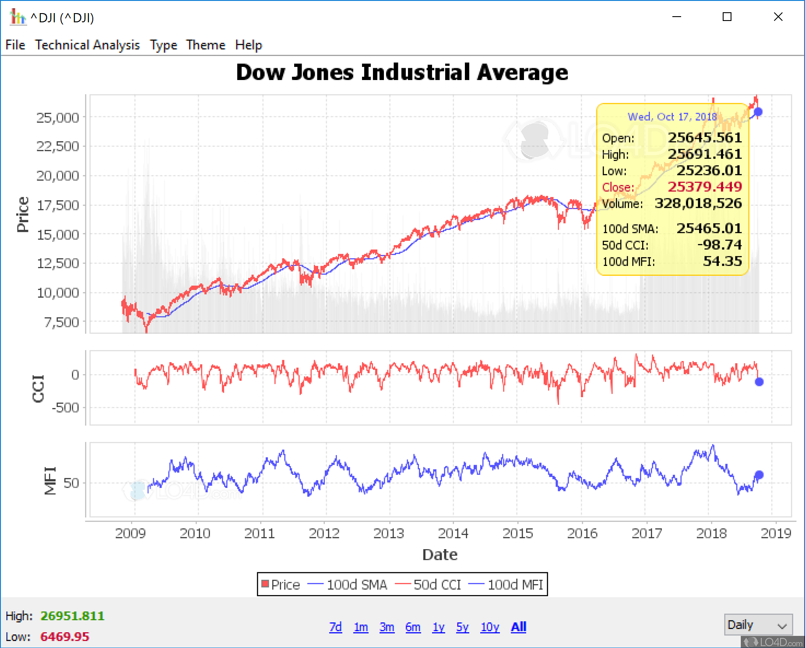
Task: Switch chart to 1m range
Action: [x=361, y=627]
